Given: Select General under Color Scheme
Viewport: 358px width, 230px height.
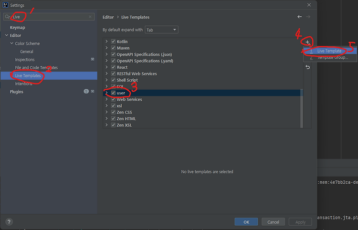Looking at the screenshot, I should click(x=26, y=52).
